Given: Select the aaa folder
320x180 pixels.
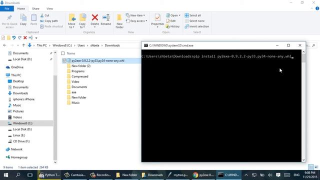Looking at the screenshot, I should [x=73, y=92].
